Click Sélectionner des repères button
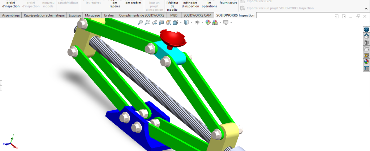The width and height of the screenshot is (370, 151). pyautogui.click(x=133, y=3)
